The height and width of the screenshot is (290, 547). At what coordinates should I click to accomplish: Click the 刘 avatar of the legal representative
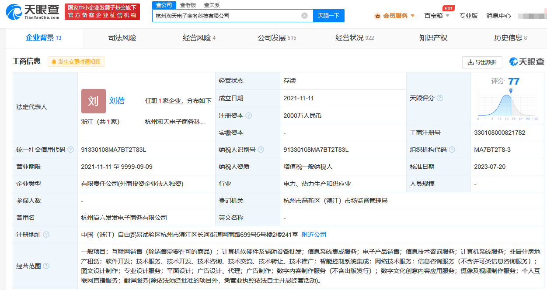(x=94, y=101)
